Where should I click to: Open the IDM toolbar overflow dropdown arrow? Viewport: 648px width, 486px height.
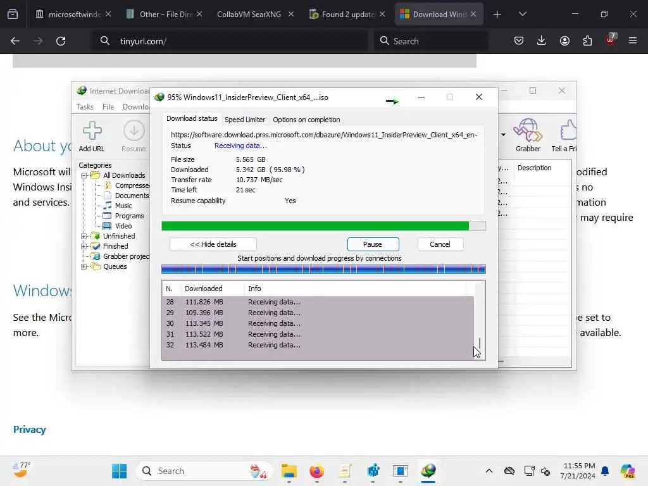[503, 135]
